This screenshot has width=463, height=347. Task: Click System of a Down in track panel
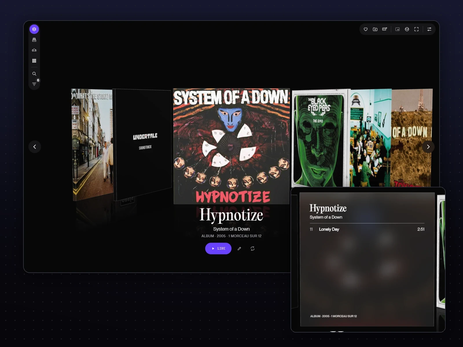pos(326,217)
